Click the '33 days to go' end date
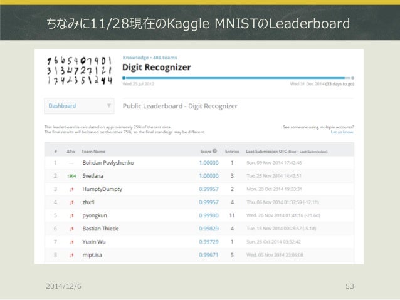Image resolution: width=400 pixels, height=300 pixels. (x=340, y=84)
